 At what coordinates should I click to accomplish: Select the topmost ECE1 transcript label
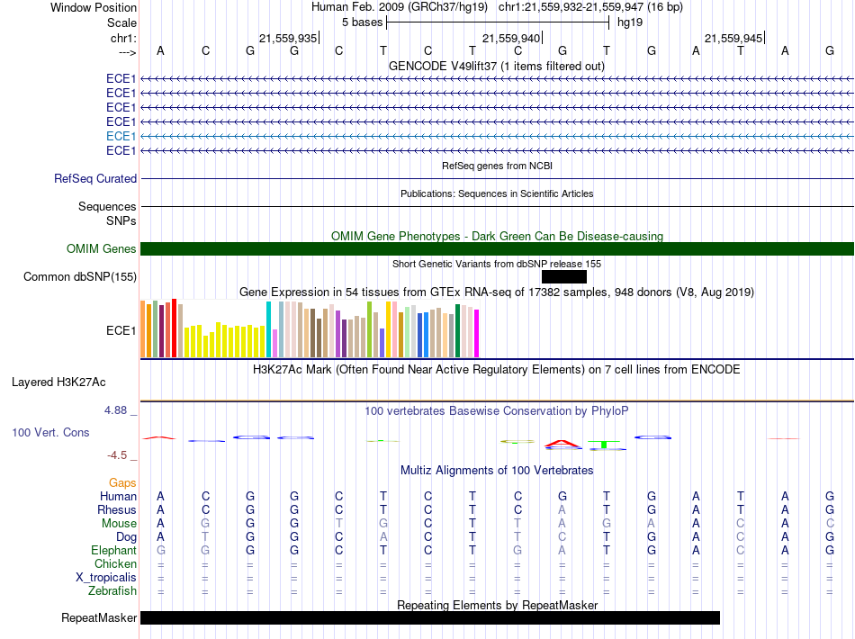(121, 79)
